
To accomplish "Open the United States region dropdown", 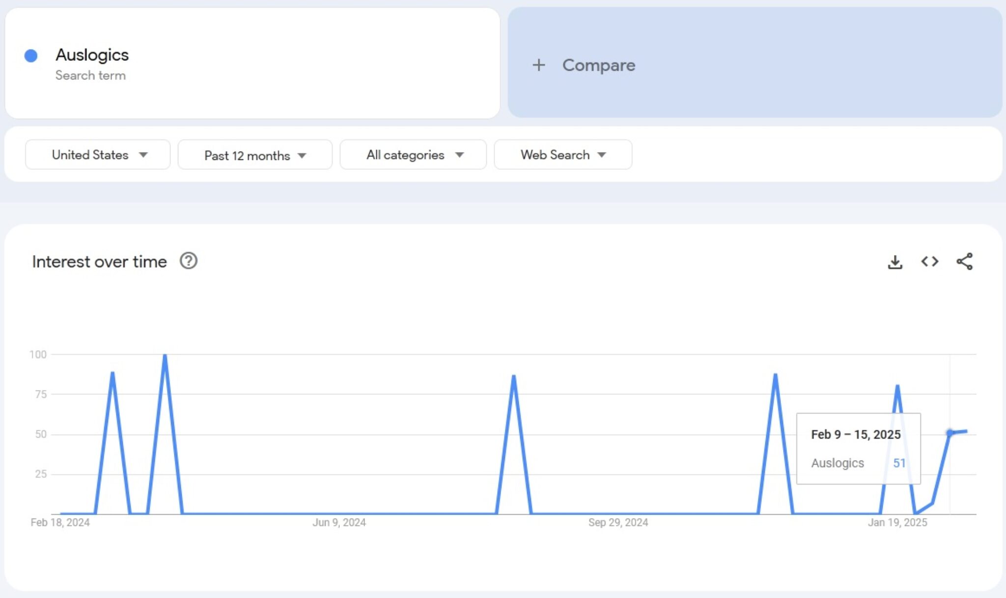I will (x=98, y=155).
